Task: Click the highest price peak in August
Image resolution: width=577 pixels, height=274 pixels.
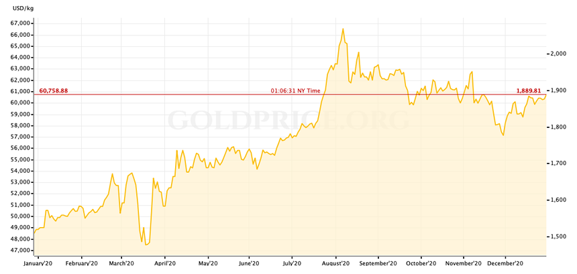Action: coord(343,29)
